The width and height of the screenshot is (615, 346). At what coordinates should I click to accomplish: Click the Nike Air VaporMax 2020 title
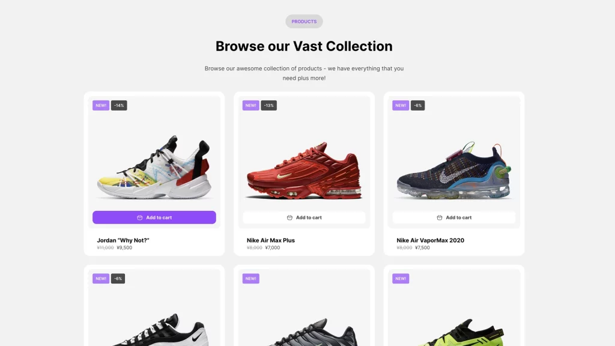click(430, 240)
